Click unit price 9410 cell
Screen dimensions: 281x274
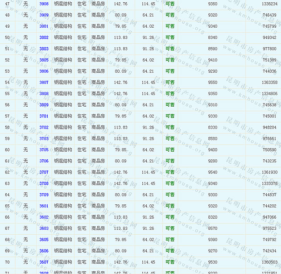(212, 60)
